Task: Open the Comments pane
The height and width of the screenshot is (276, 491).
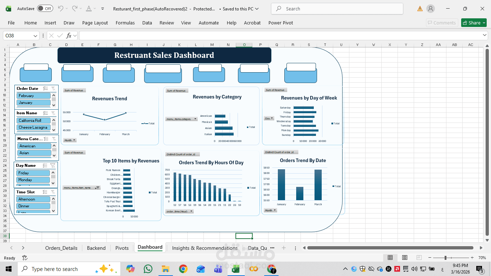Action: [x=442, y=22]
